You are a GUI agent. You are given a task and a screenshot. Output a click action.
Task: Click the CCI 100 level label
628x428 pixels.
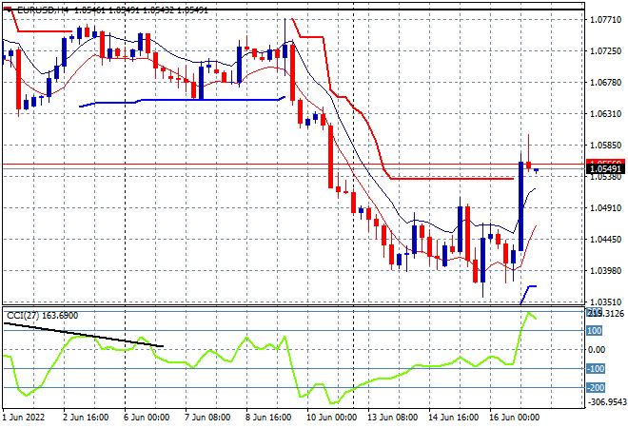[x=595, y=331]
